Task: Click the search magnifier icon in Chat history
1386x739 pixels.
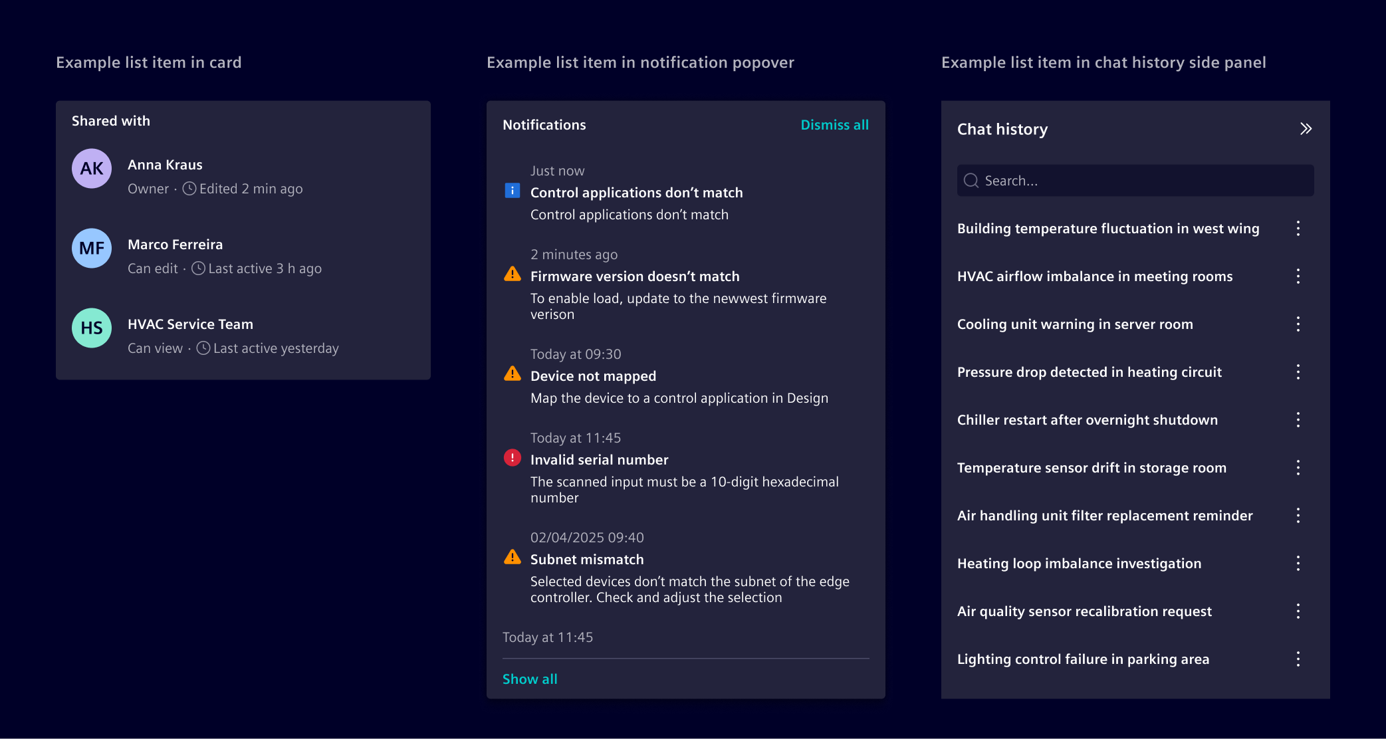Action: tap(971, 181)
